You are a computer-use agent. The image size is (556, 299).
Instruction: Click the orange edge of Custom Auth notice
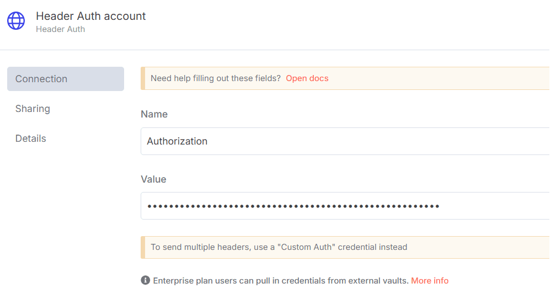tap(143, 247)
